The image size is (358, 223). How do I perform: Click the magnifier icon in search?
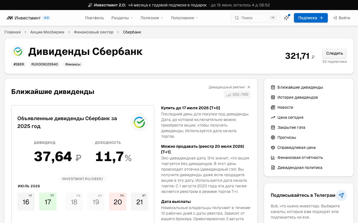coord(237,18)
